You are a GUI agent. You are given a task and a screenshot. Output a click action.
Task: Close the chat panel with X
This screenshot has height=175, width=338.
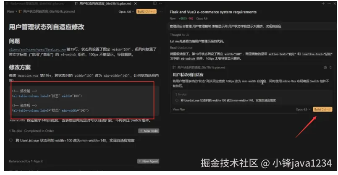pyautogui.click(x=335, y=4)
